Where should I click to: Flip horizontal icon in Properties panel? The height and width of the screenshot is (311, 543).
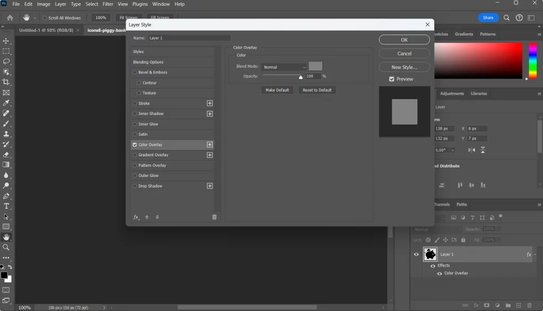[471, 150]
